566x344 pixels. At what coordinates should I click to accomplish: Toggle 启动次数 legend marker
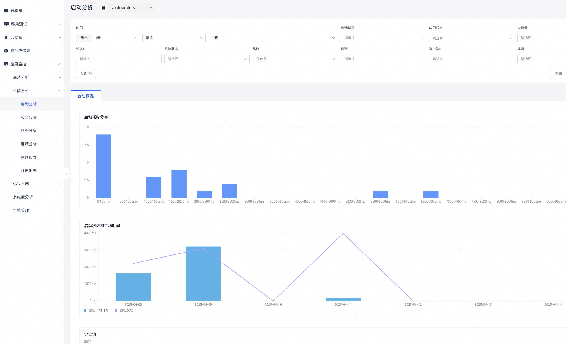click(116, 310)
